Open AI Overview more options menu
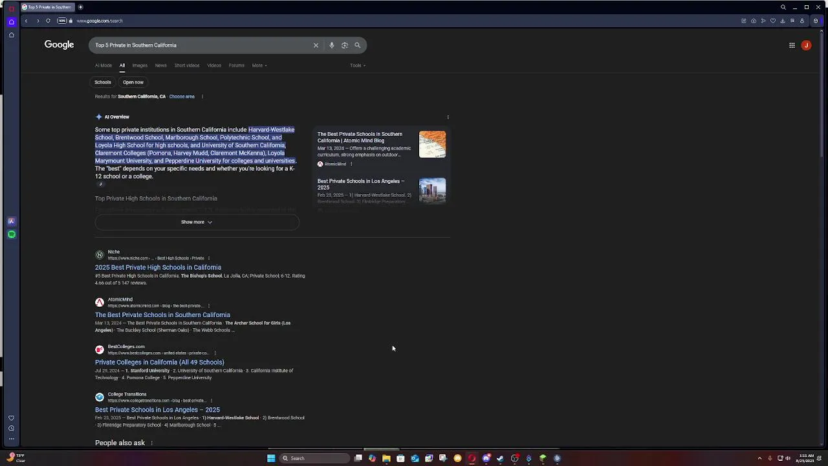828x466 pixels. pyautogui.click(x=448, y=117)
